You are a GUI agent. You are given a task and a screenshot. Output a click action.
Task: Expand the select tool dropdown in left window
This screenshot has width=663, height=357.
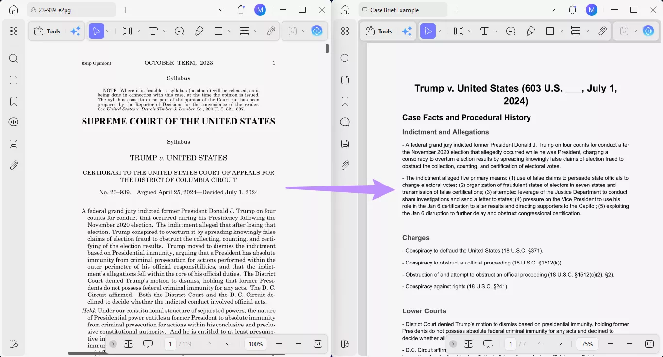tap(108, 31)
